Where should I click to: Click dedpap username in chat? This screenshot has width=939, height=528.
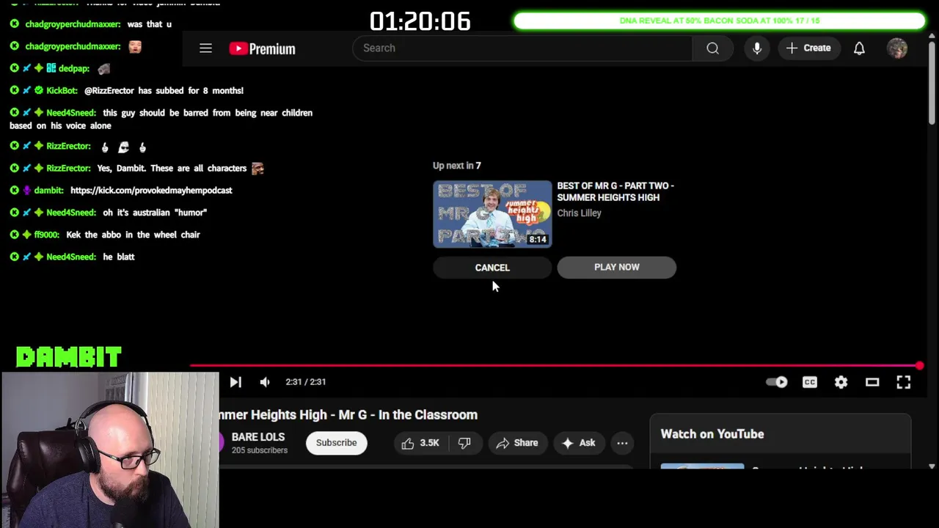(74, 69)
